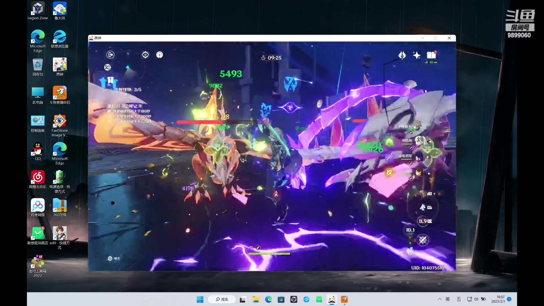This screenshot has width=544, height=306.
Task: Open the 百度网盘 desktop icon
Action: [38, 207]
